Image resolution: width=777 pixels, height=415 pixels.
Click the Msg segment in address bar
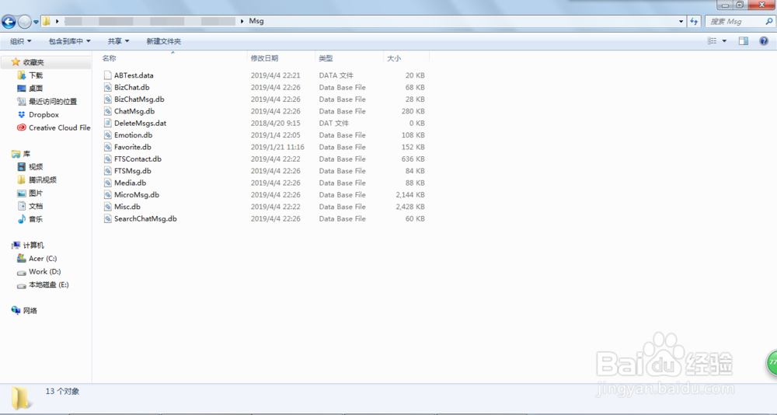[256, 21]
